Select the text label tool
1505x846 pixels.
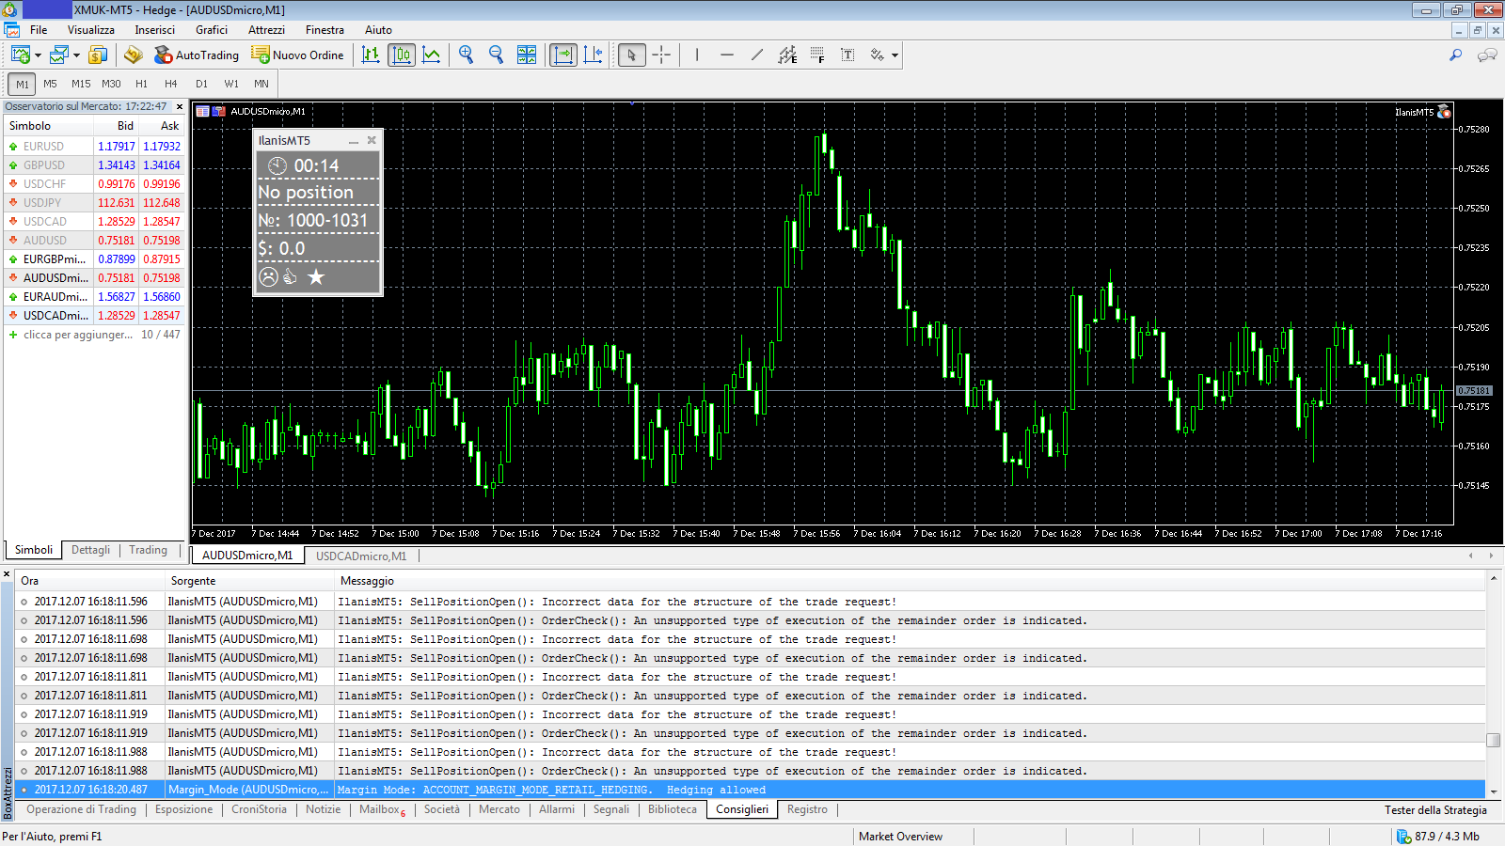point(848,55)
